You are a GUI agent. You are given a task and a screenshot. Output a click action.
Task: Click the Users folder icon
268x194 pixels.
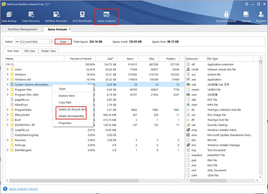(x=12, y=69)
